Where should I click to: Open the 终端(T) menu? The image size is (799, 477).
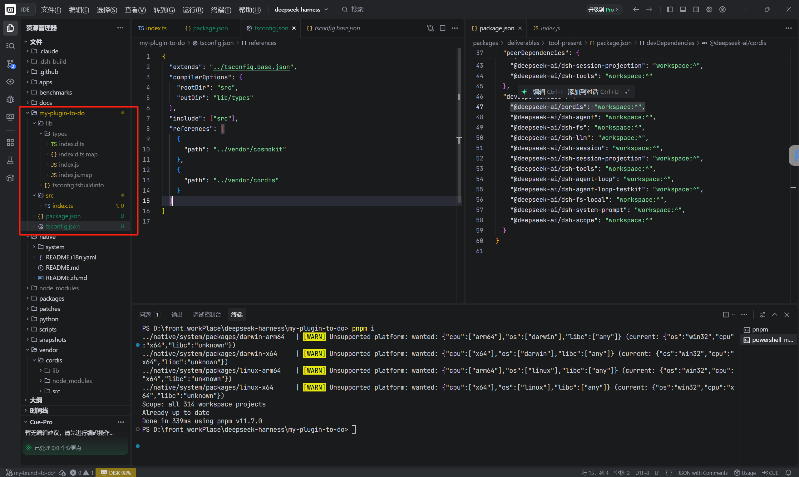pos(221,10)
